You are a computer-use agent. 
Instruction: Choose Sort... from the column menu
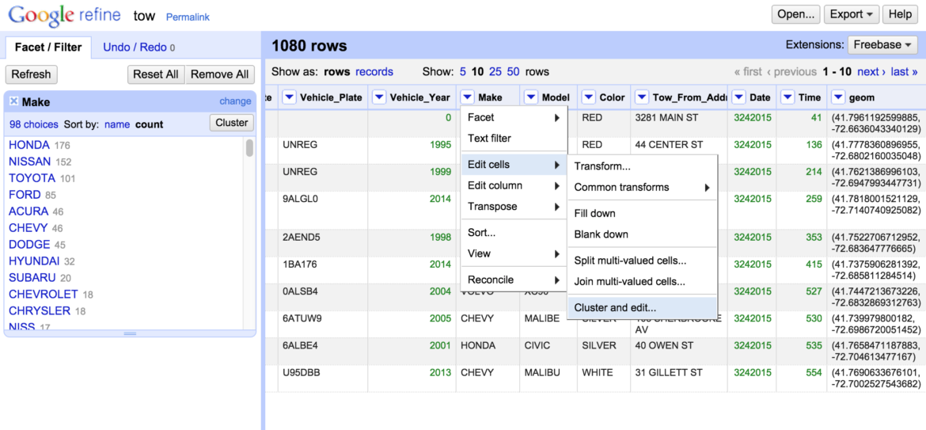514,233
